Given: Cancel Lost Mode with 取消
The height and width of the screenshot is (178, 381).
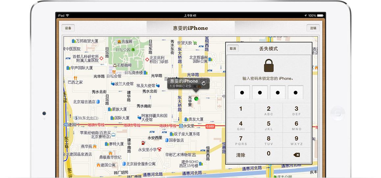Looking at the screenshot, I should pos(233,49).
